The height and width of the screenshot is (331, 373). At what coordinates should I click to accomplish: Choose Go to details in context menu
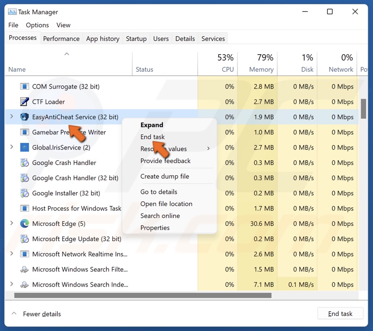pos(159,192)
